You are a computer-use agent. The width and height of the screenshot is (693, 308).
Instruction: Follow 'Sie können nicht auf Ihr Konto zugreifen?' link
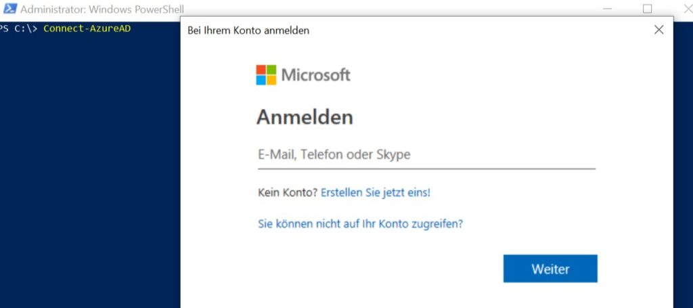360,223
